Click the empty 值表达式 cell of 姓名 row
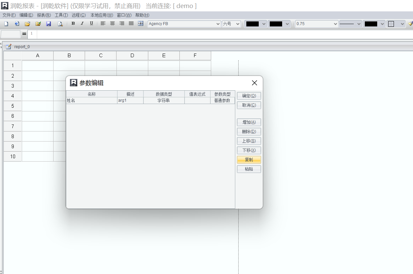This screenshot has width=413, height=274. click(x=197, y=100)
